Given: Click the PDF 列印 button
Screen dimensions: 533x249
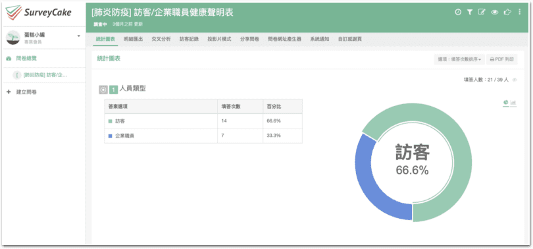Looking at the screenshot, I should coord(501,59).
